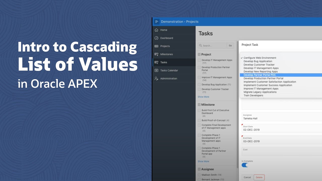This screenshot has width=322, height=181.
Task: Click the Dashboard gauge icon
Action: point(156,38)
